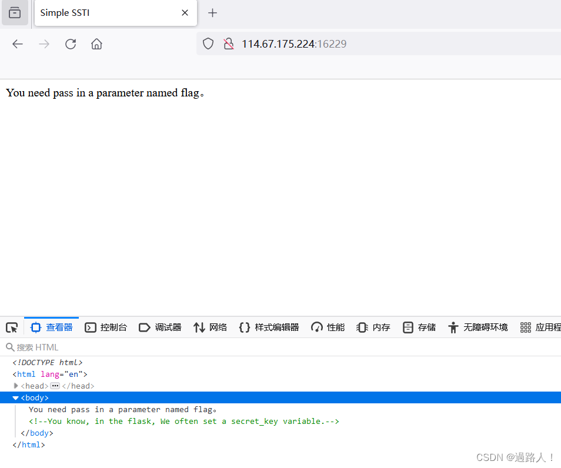This screenshot has height=468, width=561.
Task: Click the home icon in the toolbar
Action: click(96, 44)
